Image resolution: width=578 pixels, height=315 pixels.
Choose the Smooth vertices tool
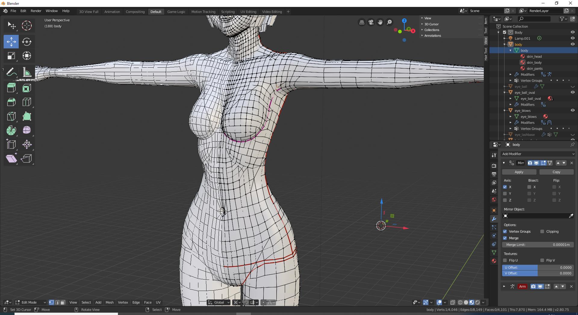[x=27, y=130]
